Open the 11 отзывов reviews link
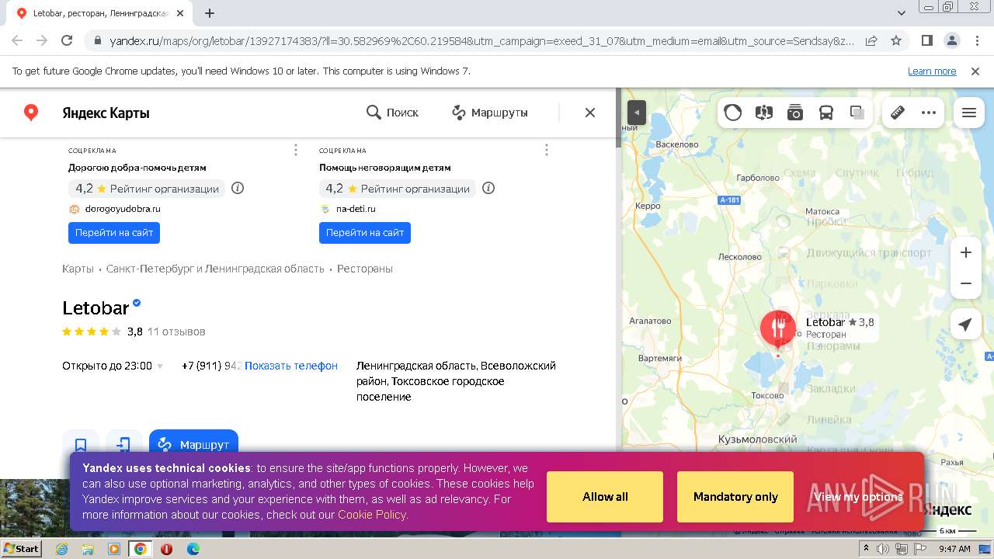 click(176, 332)
